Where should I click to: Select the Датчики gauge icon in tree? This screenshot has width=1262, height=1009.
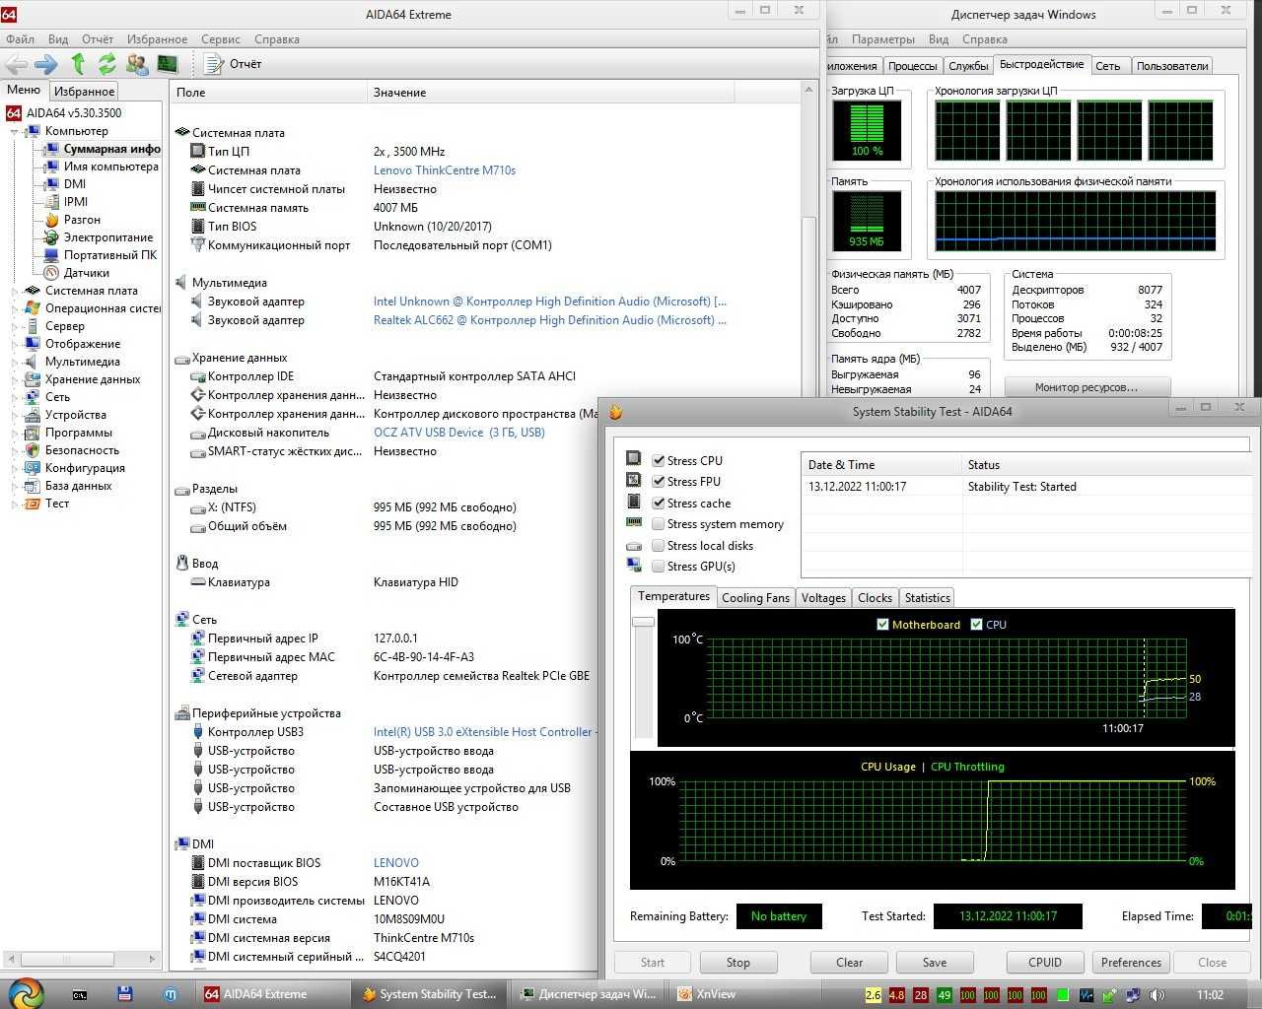point(51,273)
